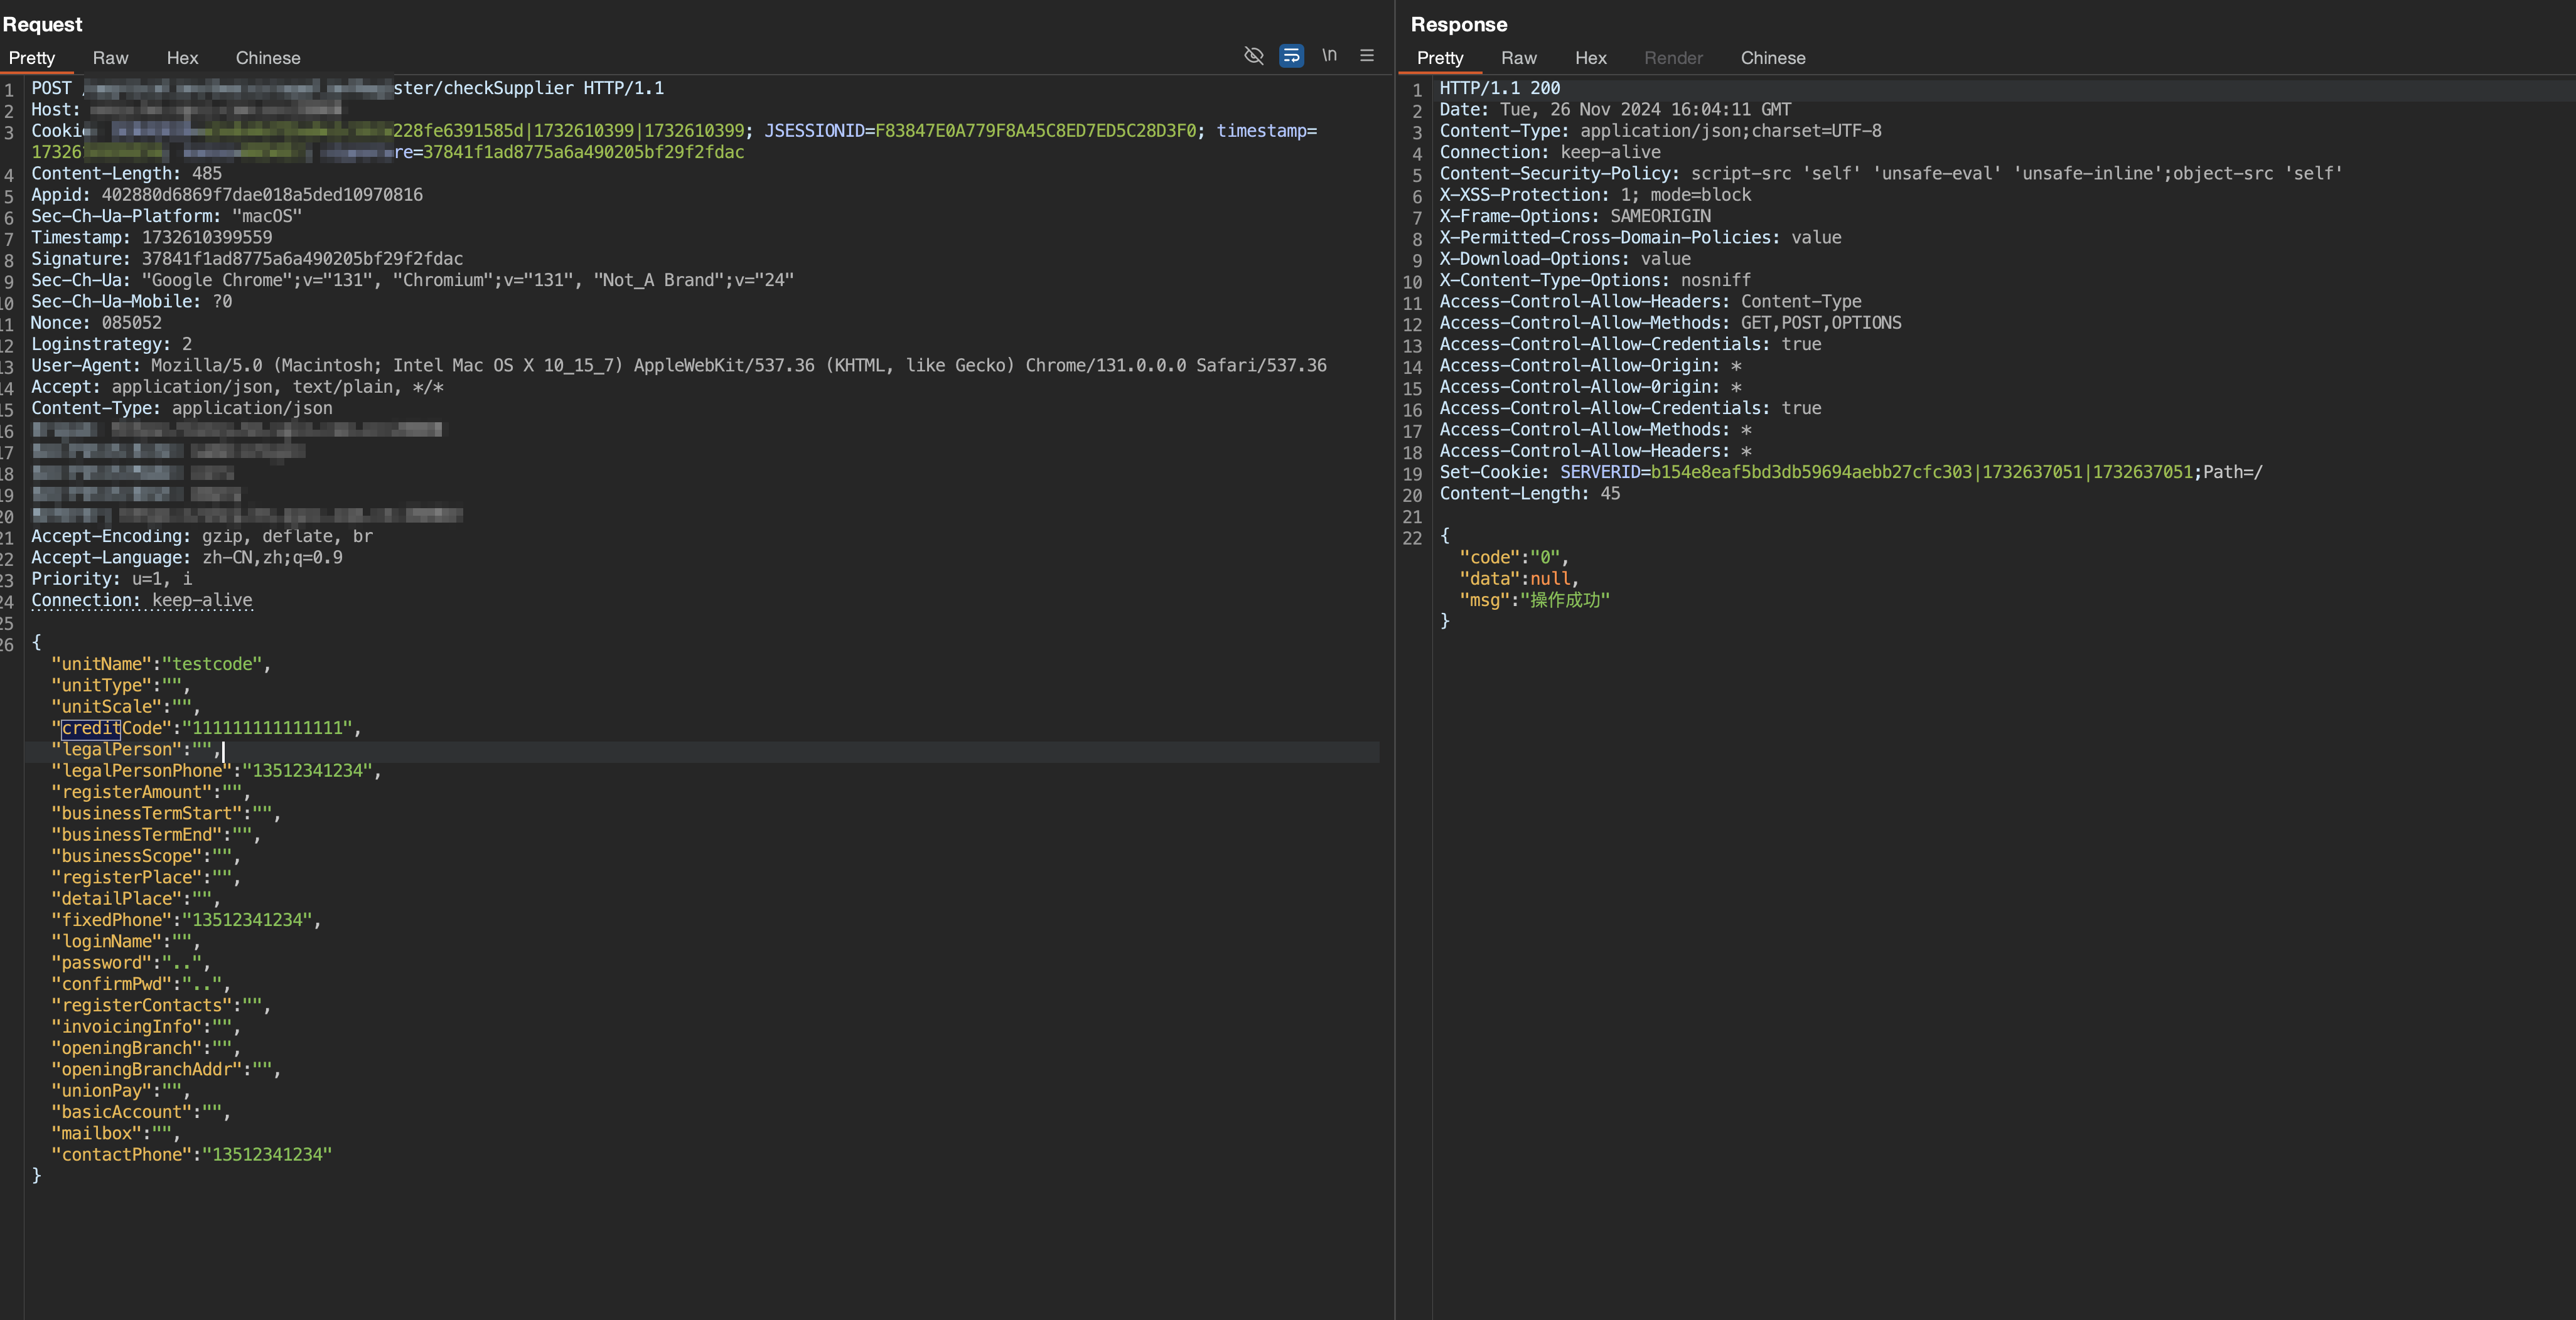Image resolution: width=2576 pixels, height=1320 pixels.
Task: Open the Request panel Hex tab
Action: click(182, 58)
